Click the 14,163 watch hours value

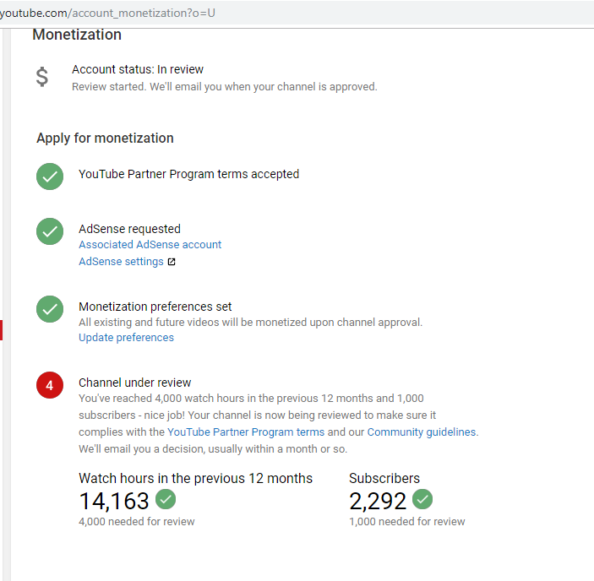pos(114,501)
